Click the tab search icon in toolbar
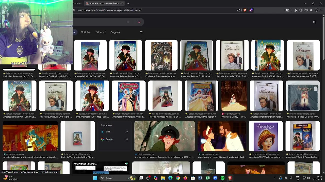The image size is (325, 182). [x=288, y=10]
